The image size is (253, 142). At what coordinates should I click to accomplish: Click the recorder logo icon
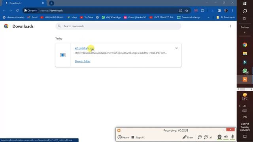[119, 130]
